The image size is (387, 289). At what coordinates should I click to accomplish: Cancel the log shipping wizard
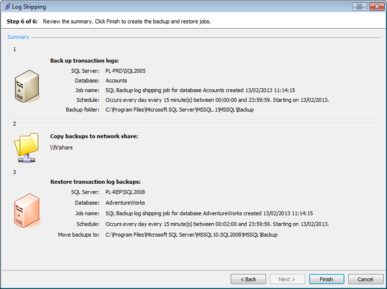(x=366, y=279)
